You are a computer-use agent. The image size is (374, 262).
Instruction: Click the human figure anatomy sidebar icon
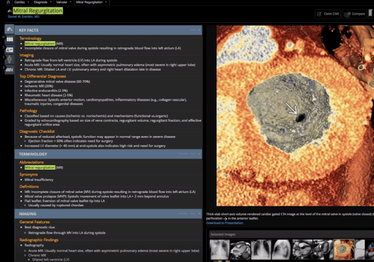9,59
